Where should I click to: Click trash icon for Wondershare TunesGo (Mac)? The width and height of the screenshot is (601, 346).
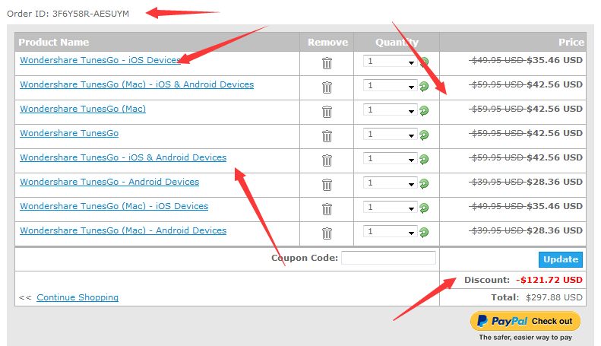[327, 112]
